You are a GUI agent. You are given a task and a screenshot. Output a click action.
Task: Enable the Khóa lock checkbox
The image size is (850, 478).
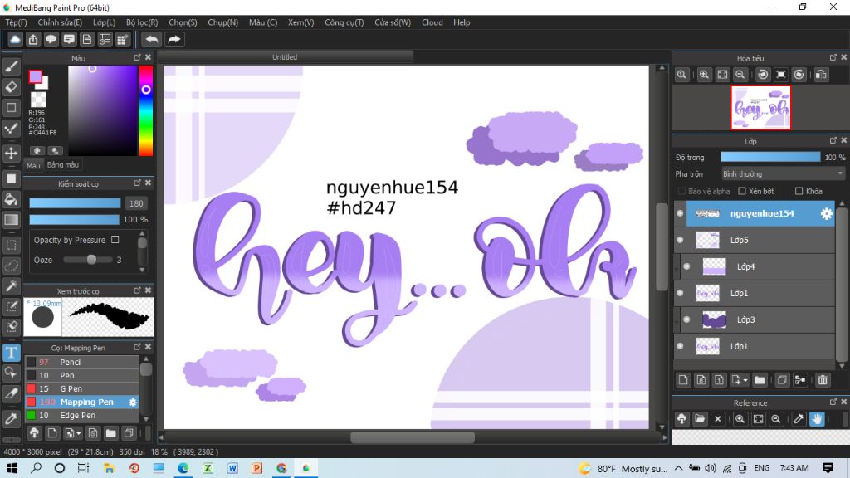pos(799,191)
